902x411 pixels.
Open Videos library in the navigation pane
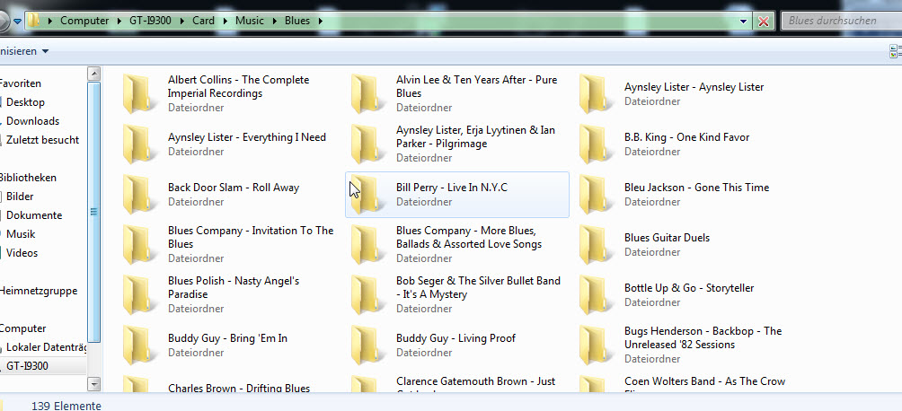(x=22, y=253)
